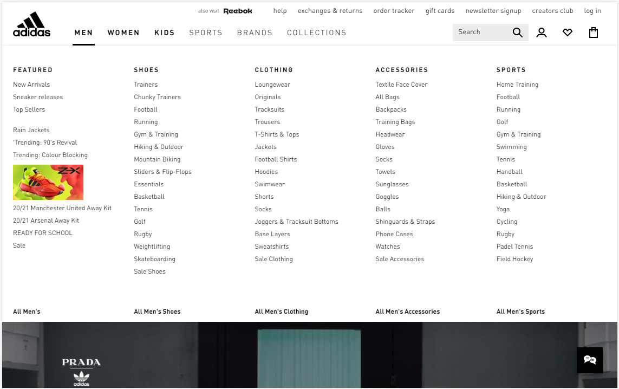Image resolution: width=619 pixels, height=389 pixels.
Task: Open Trending: 90's Revival
Action: 45,142
